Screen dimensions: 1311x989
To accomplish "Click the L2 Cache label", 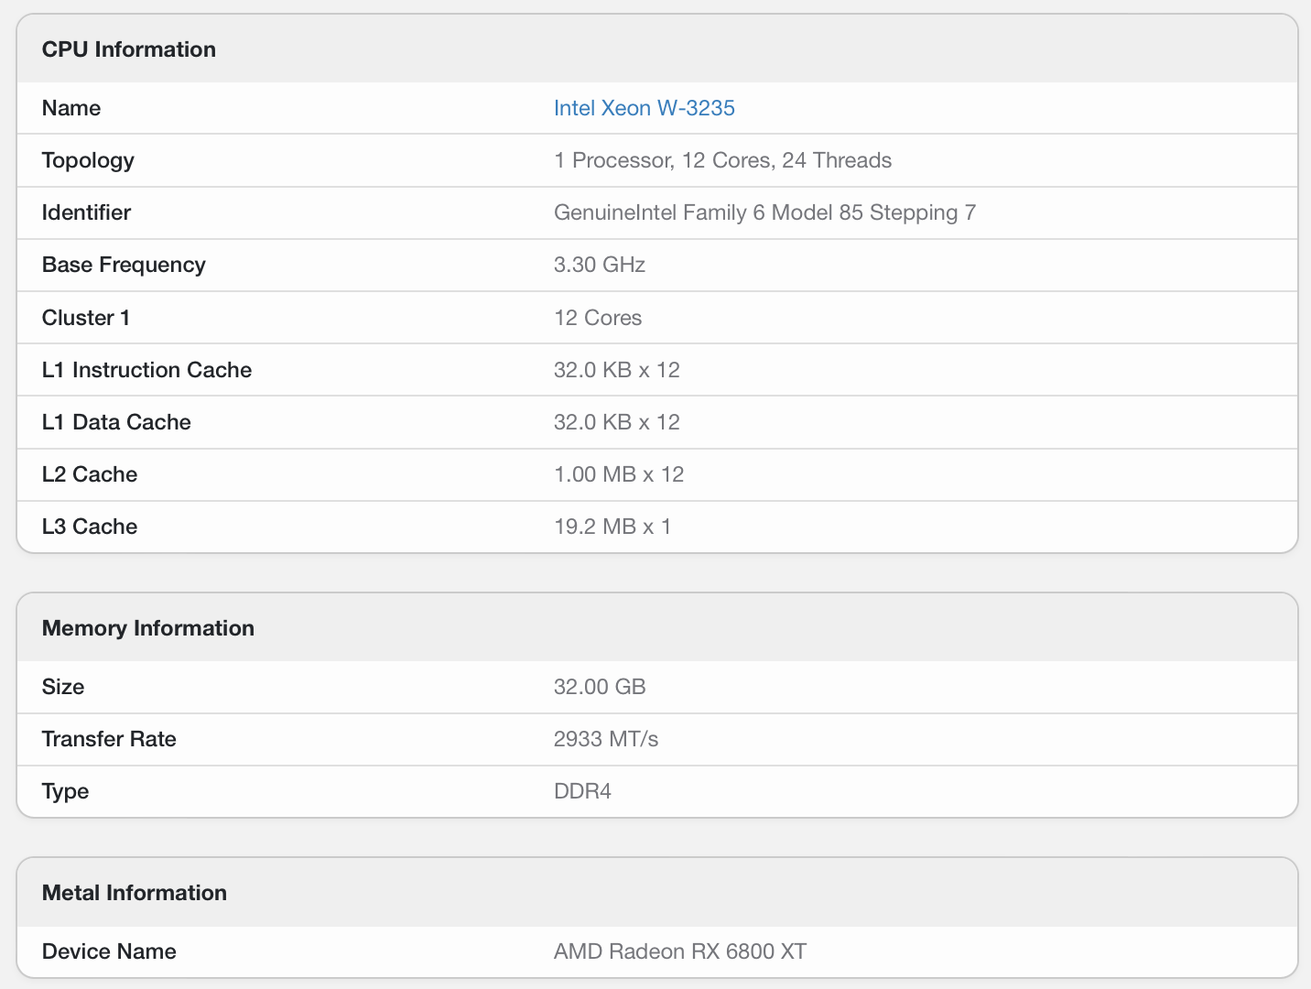I will (x=90, y=474).
